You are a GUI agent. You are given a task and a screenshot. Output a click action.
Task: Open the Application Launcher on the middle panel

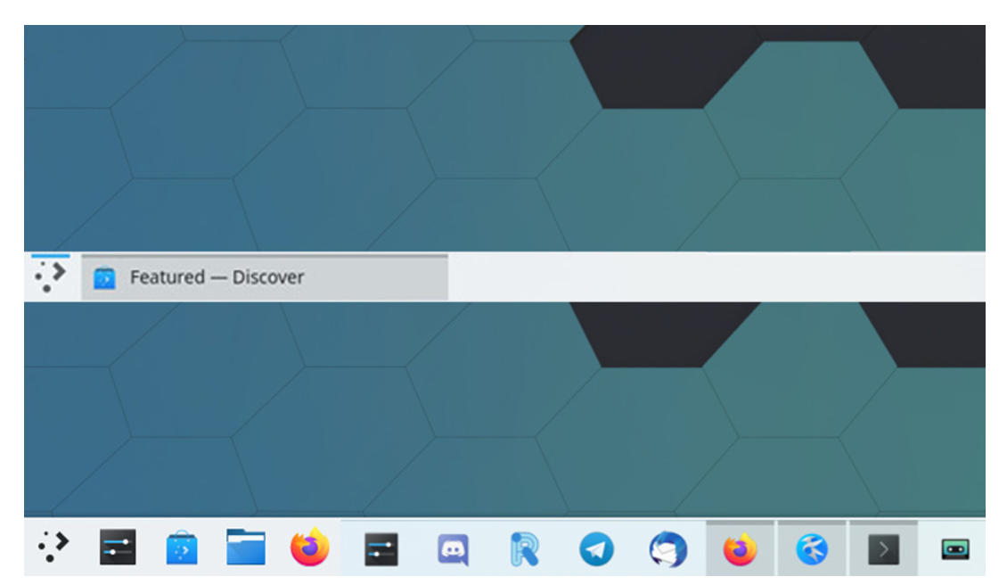pyautogui.click(x=51, y=276)
